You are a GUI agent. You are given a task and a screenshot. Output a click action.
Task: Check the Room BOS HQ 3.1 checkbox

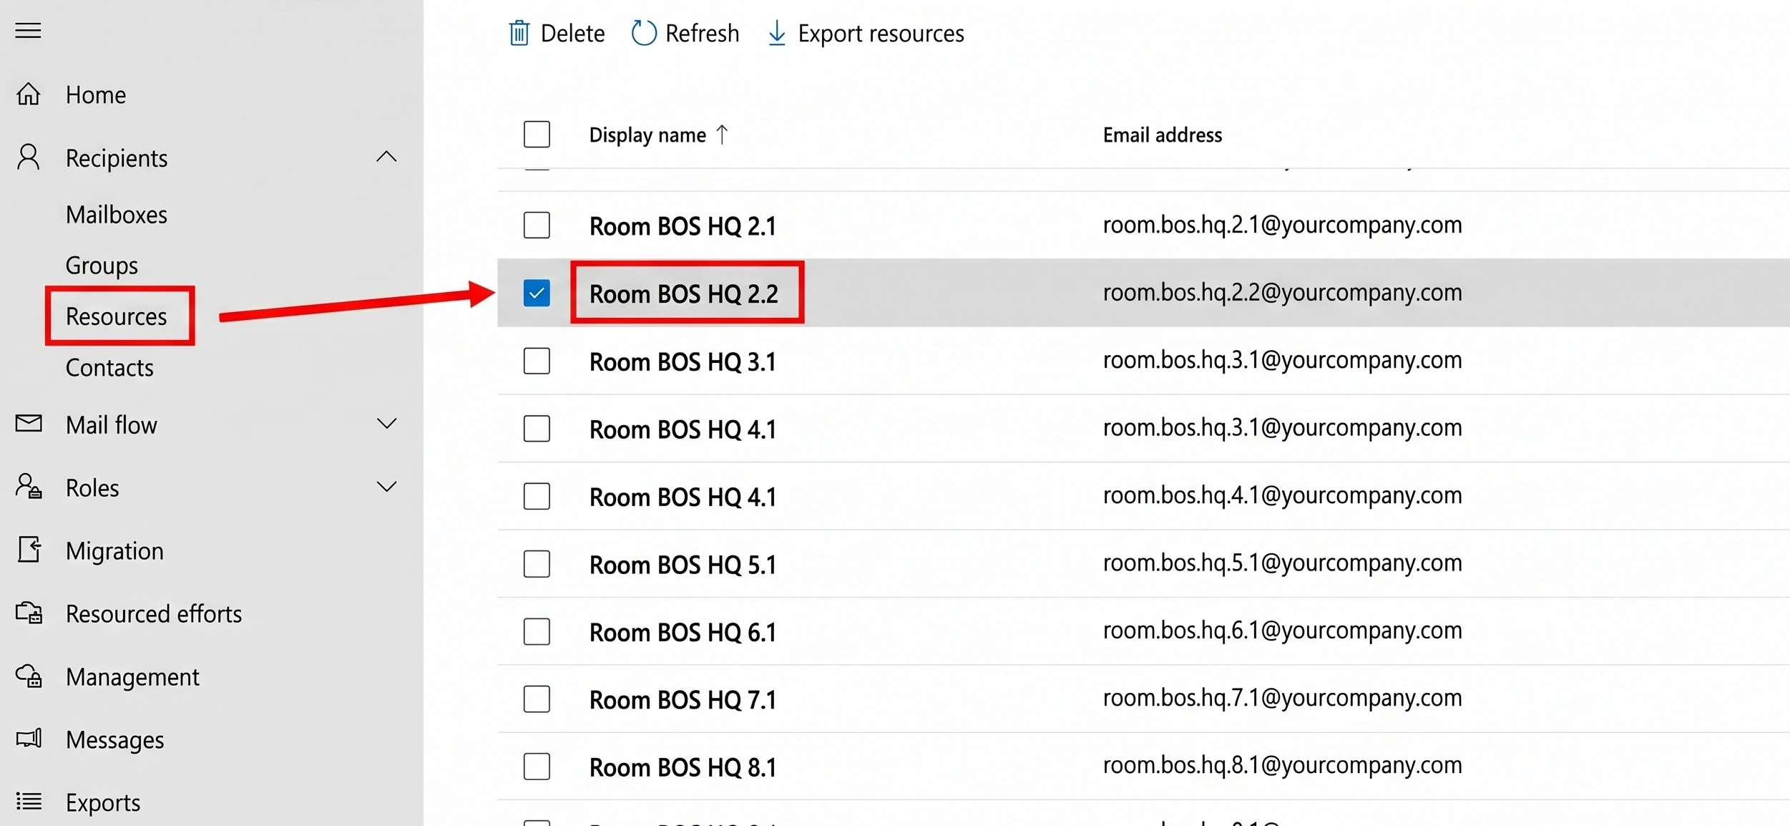point(537,361)
